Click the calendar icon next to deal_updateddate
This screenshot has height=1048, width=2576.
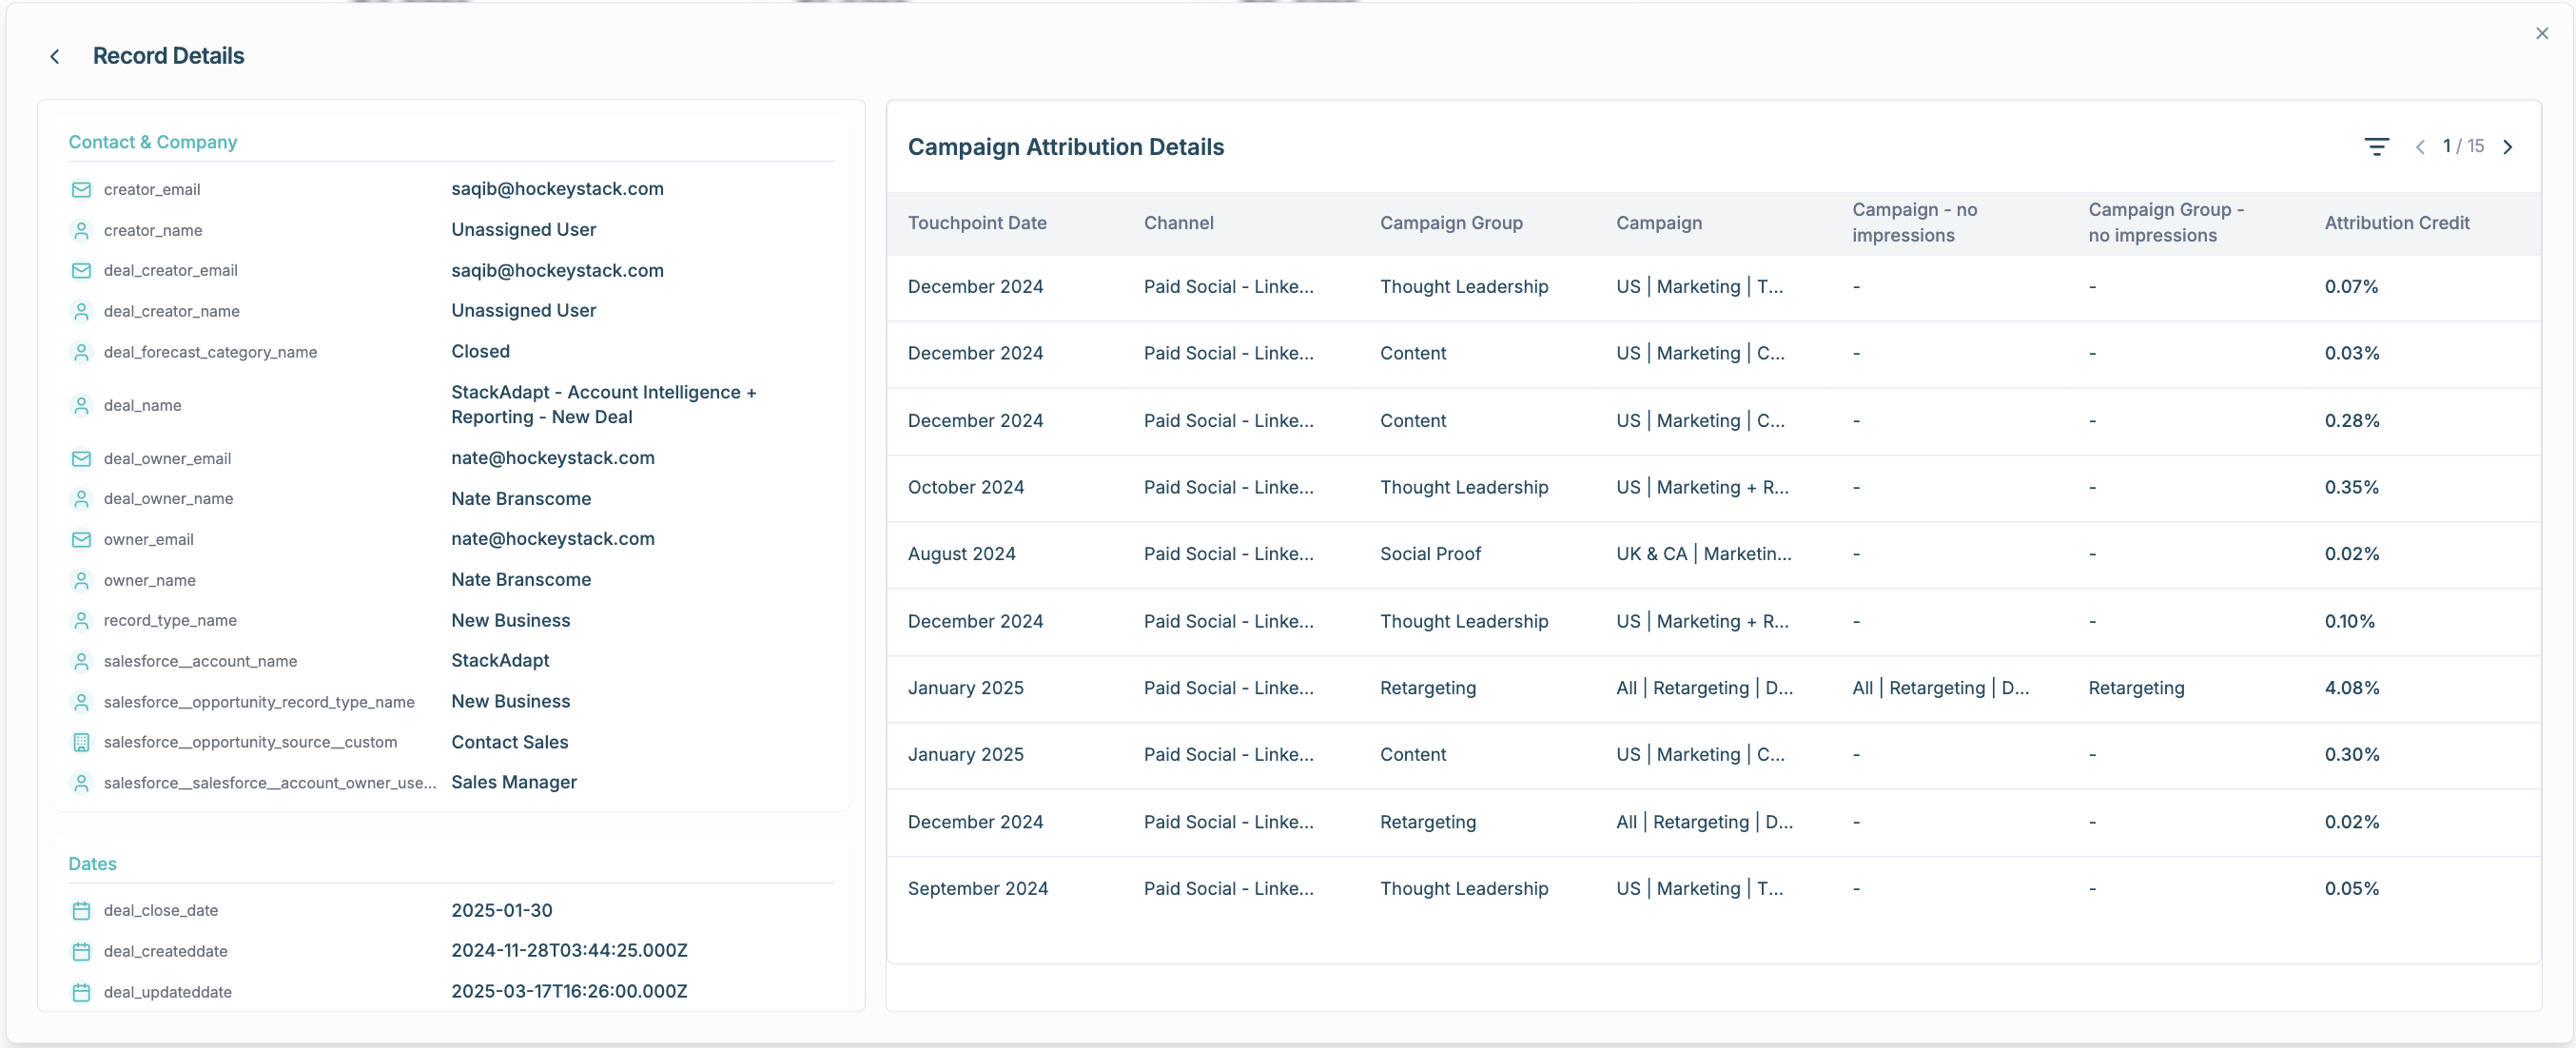(x=81, y=992)
